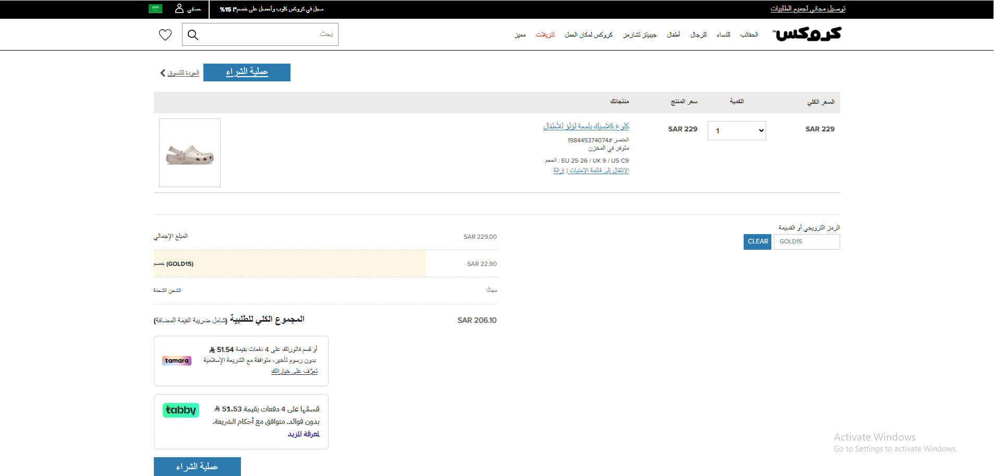994x476 pixels.
Task: Open the تنزيلات menu item
Action: (546, 34)
